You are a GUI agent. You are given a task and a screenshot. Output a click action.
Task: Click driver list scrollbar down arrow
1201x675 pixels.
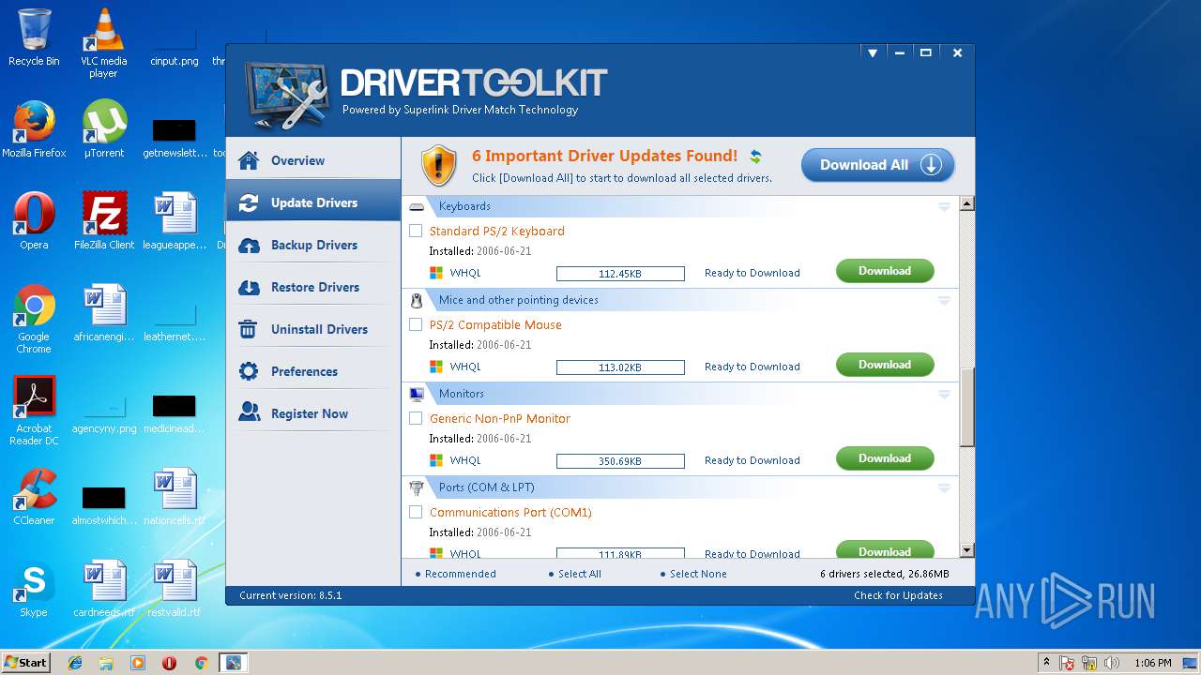pyautogui.click(x=966, y=550)
